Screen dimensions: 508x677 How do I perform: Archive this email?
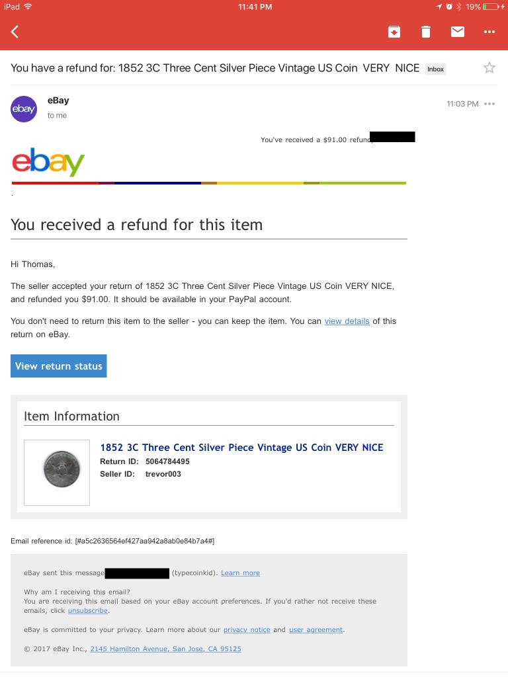pyautogui.click(x=394, y=32)
